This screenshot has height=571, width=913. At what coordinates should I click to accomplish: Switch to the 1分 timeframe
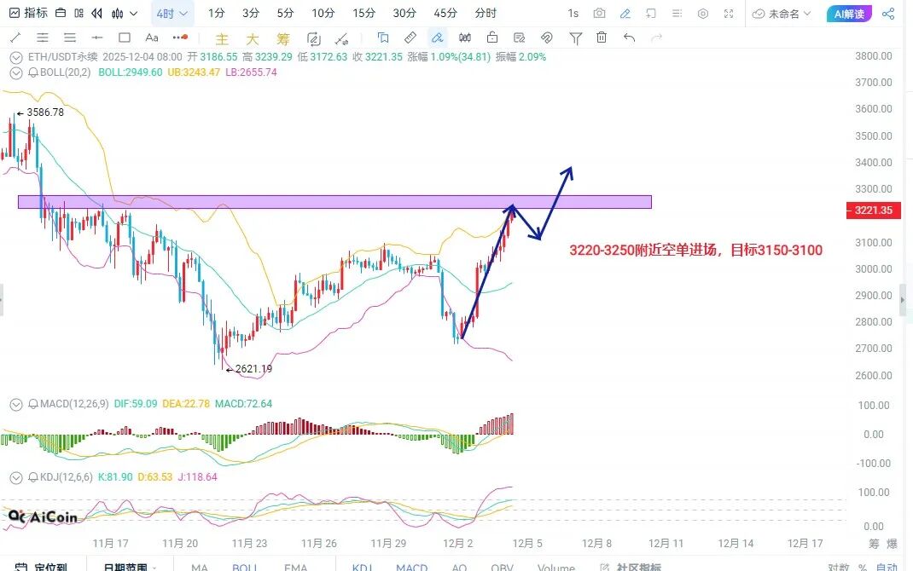point(216,13)
